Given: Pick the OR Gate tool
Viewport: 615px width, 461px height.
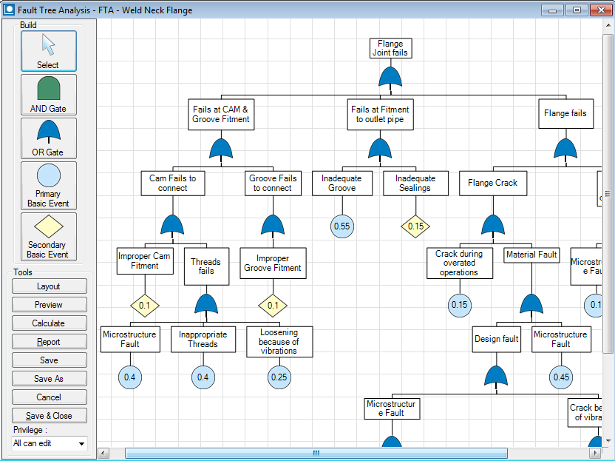Looking at the screenshot, I should (x=48, y=138).
